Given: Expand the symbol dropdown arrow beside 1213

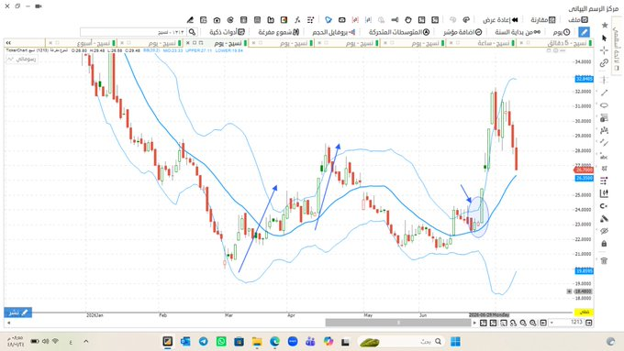Looking at the screenshot, I should [x=552, y=323].
